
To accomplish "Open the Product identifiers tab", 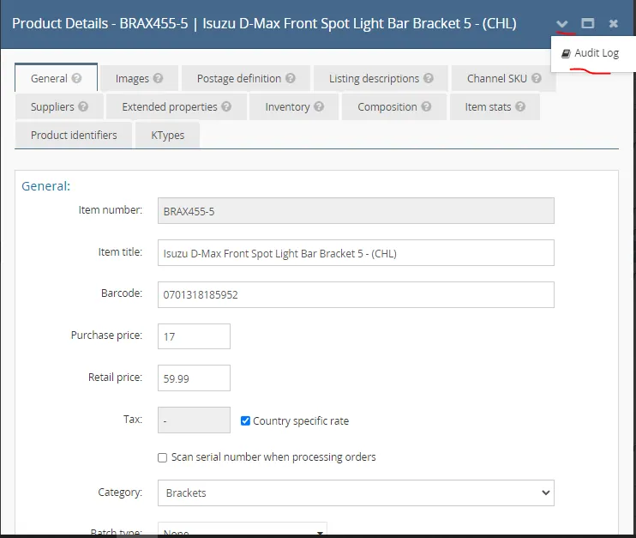I will tap(74, 136).
